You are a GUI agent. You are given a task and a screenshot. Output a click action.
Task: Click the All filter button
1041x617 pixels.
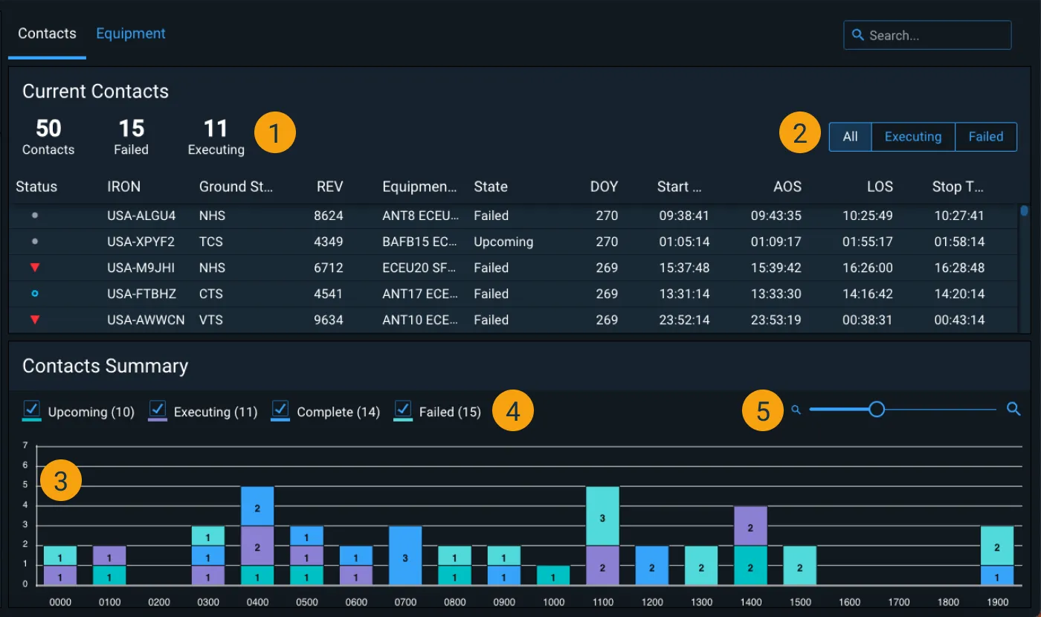point(850,137)
